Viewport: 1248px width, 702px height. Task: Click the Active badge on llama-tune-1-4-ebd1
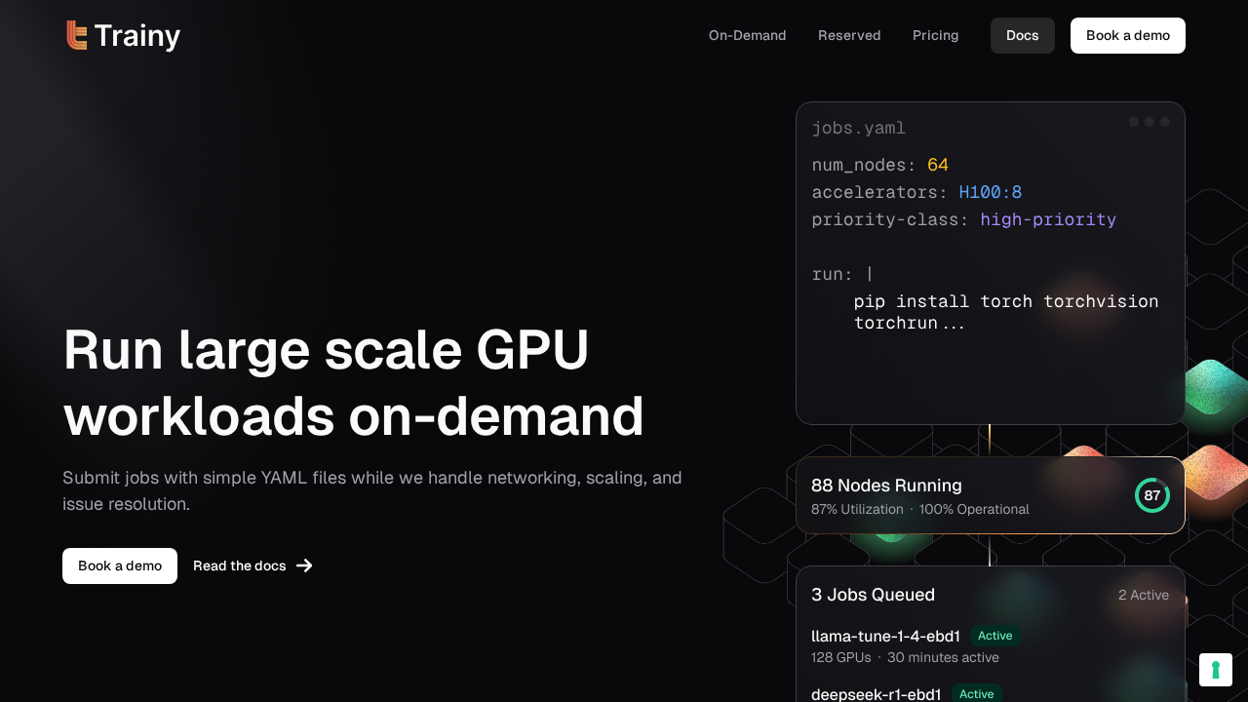994,636
